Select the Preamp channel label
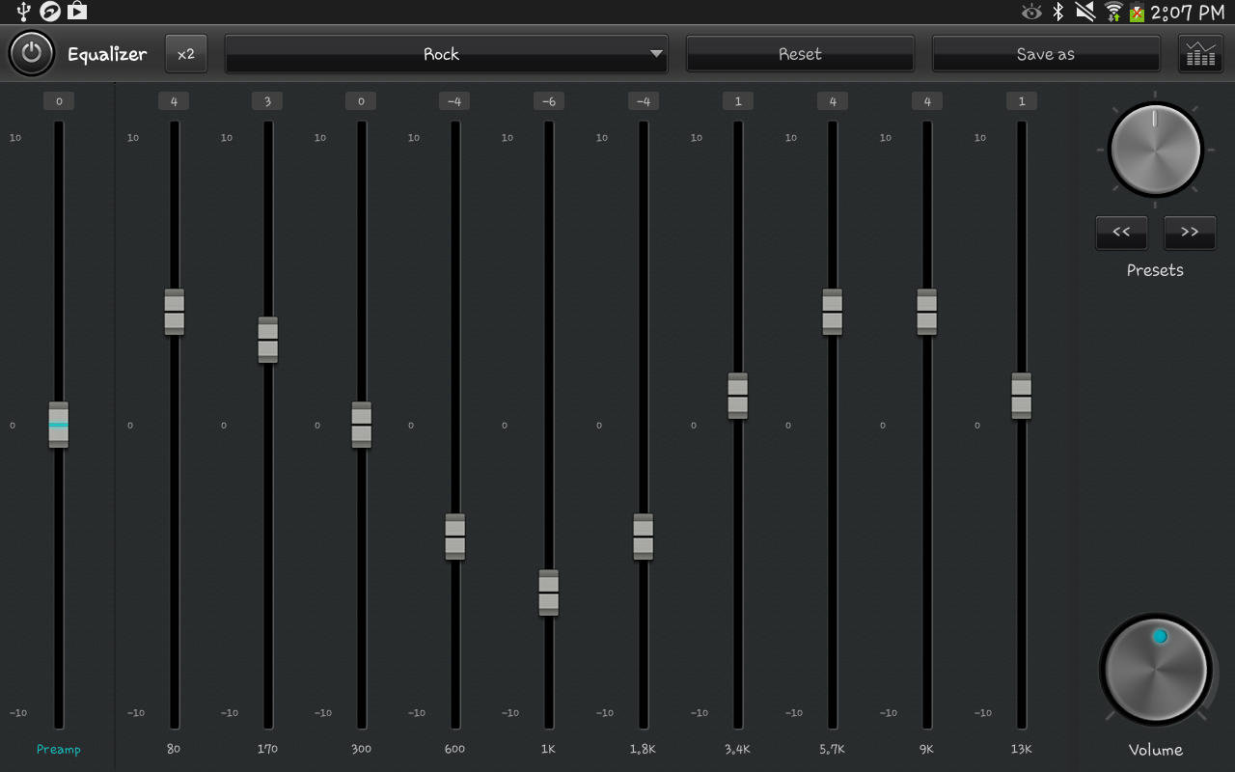 point(58,749)
